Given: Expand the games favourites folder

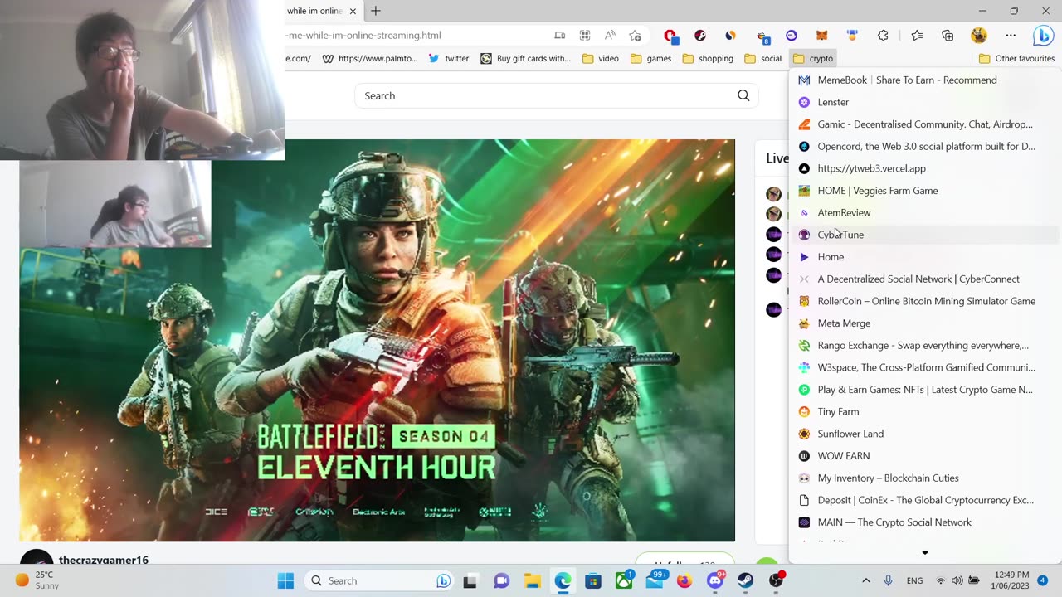Looking at the screenshot, I should pos(650,58).
